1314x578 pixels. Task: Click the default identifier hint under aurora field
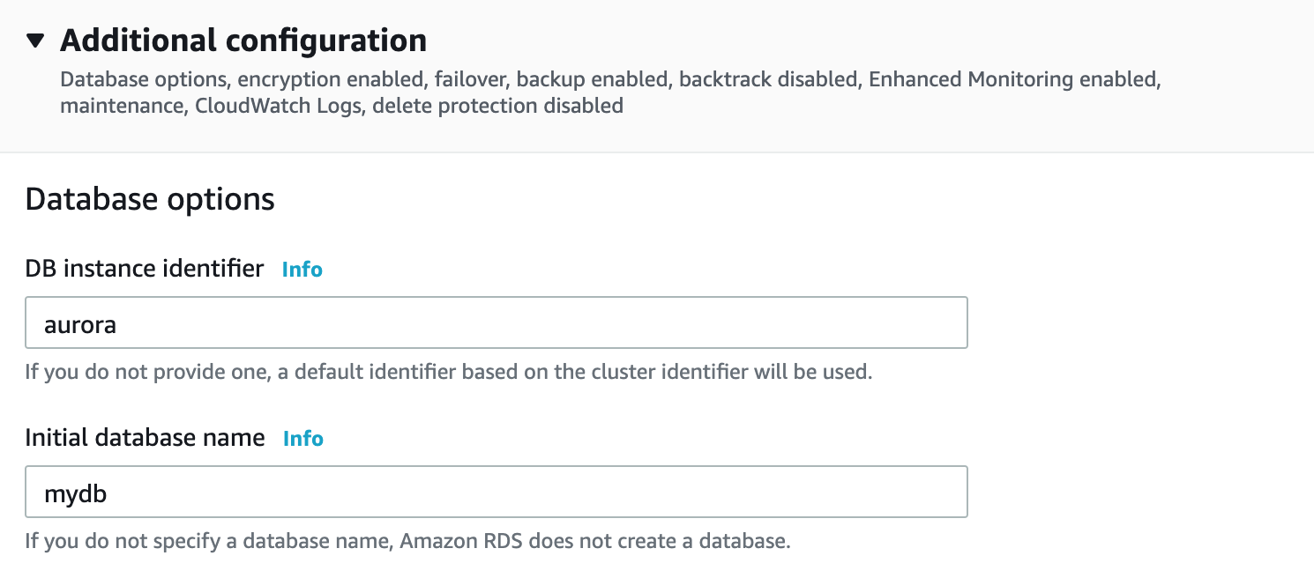[x=448, y=371]
